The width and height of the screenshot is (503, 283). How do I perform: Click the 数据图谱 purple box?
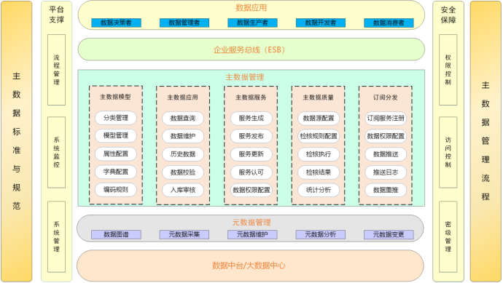click(x=116, y=234)
